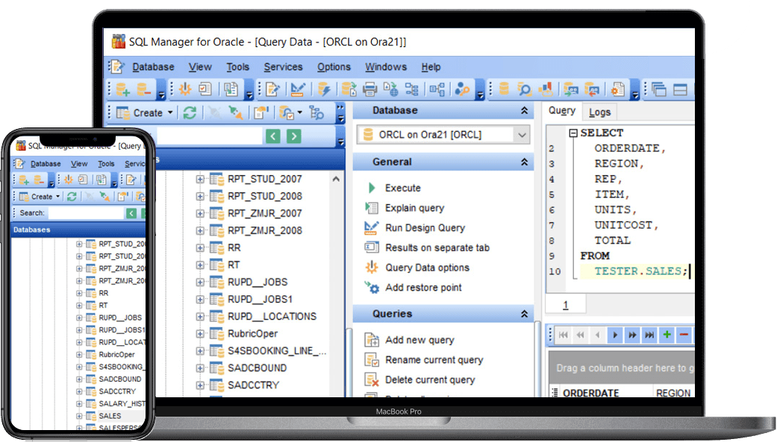Image resolution: width=777 pixels, height=442 pixels.
Task: Click the Refresh icon beside Create
Action: (190, 113)
